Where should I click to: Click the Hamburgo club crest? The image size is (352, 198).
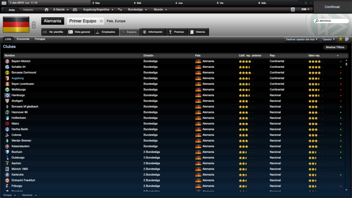point(7,95)
